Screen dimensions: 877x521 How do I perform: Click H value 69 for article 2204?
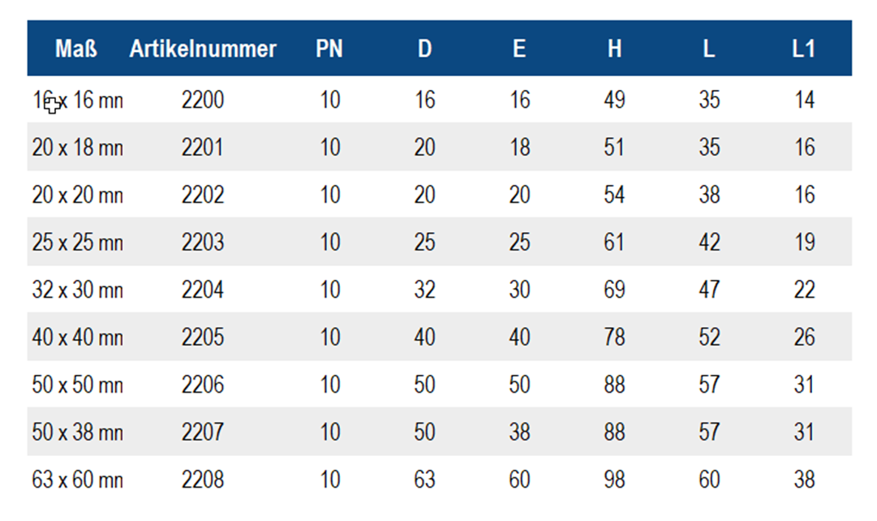pos(614,290)
